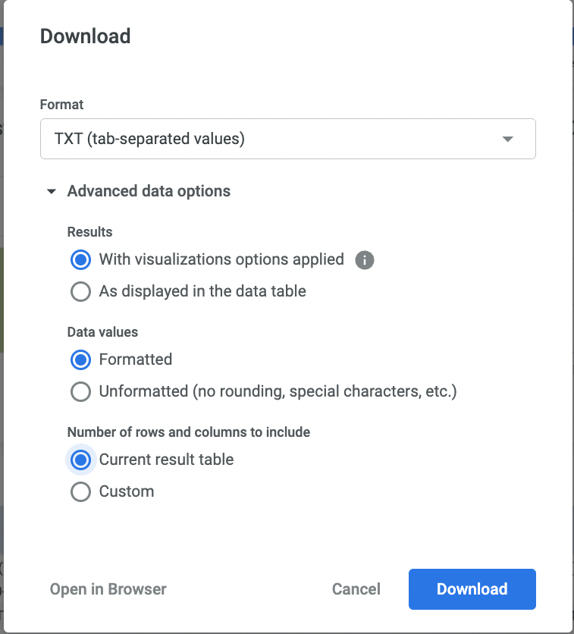
Task: Click the 'Download' dialog title
Action: tap(85, 36)
